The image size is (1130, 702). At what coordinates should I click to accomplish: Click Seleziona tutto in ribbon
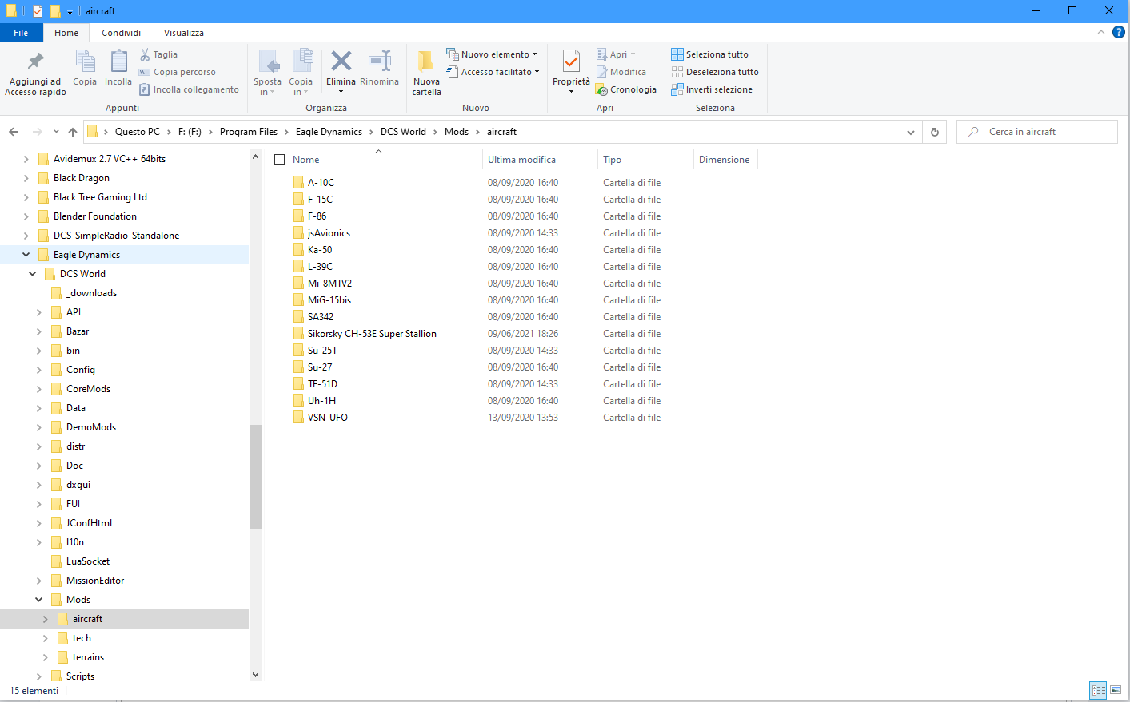[710, 54]
